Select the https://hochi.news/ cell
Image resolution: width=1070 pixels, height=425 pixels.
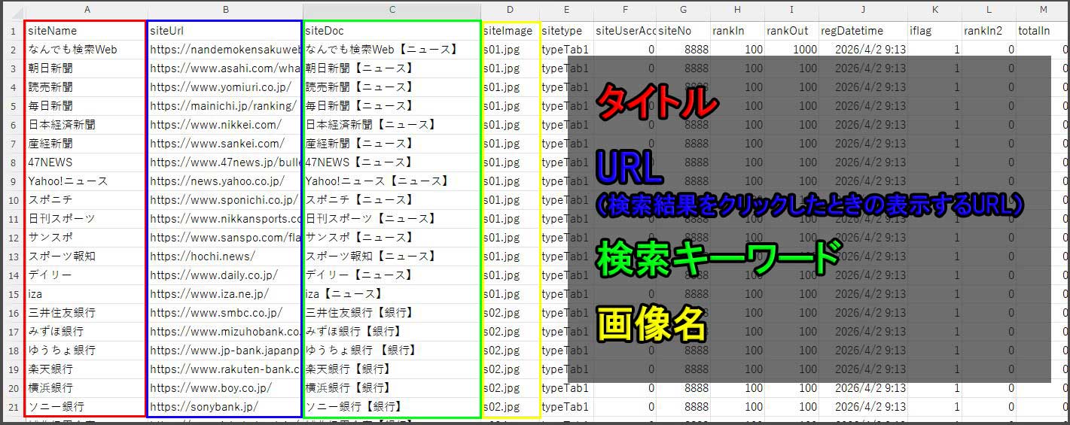(224, 257)
